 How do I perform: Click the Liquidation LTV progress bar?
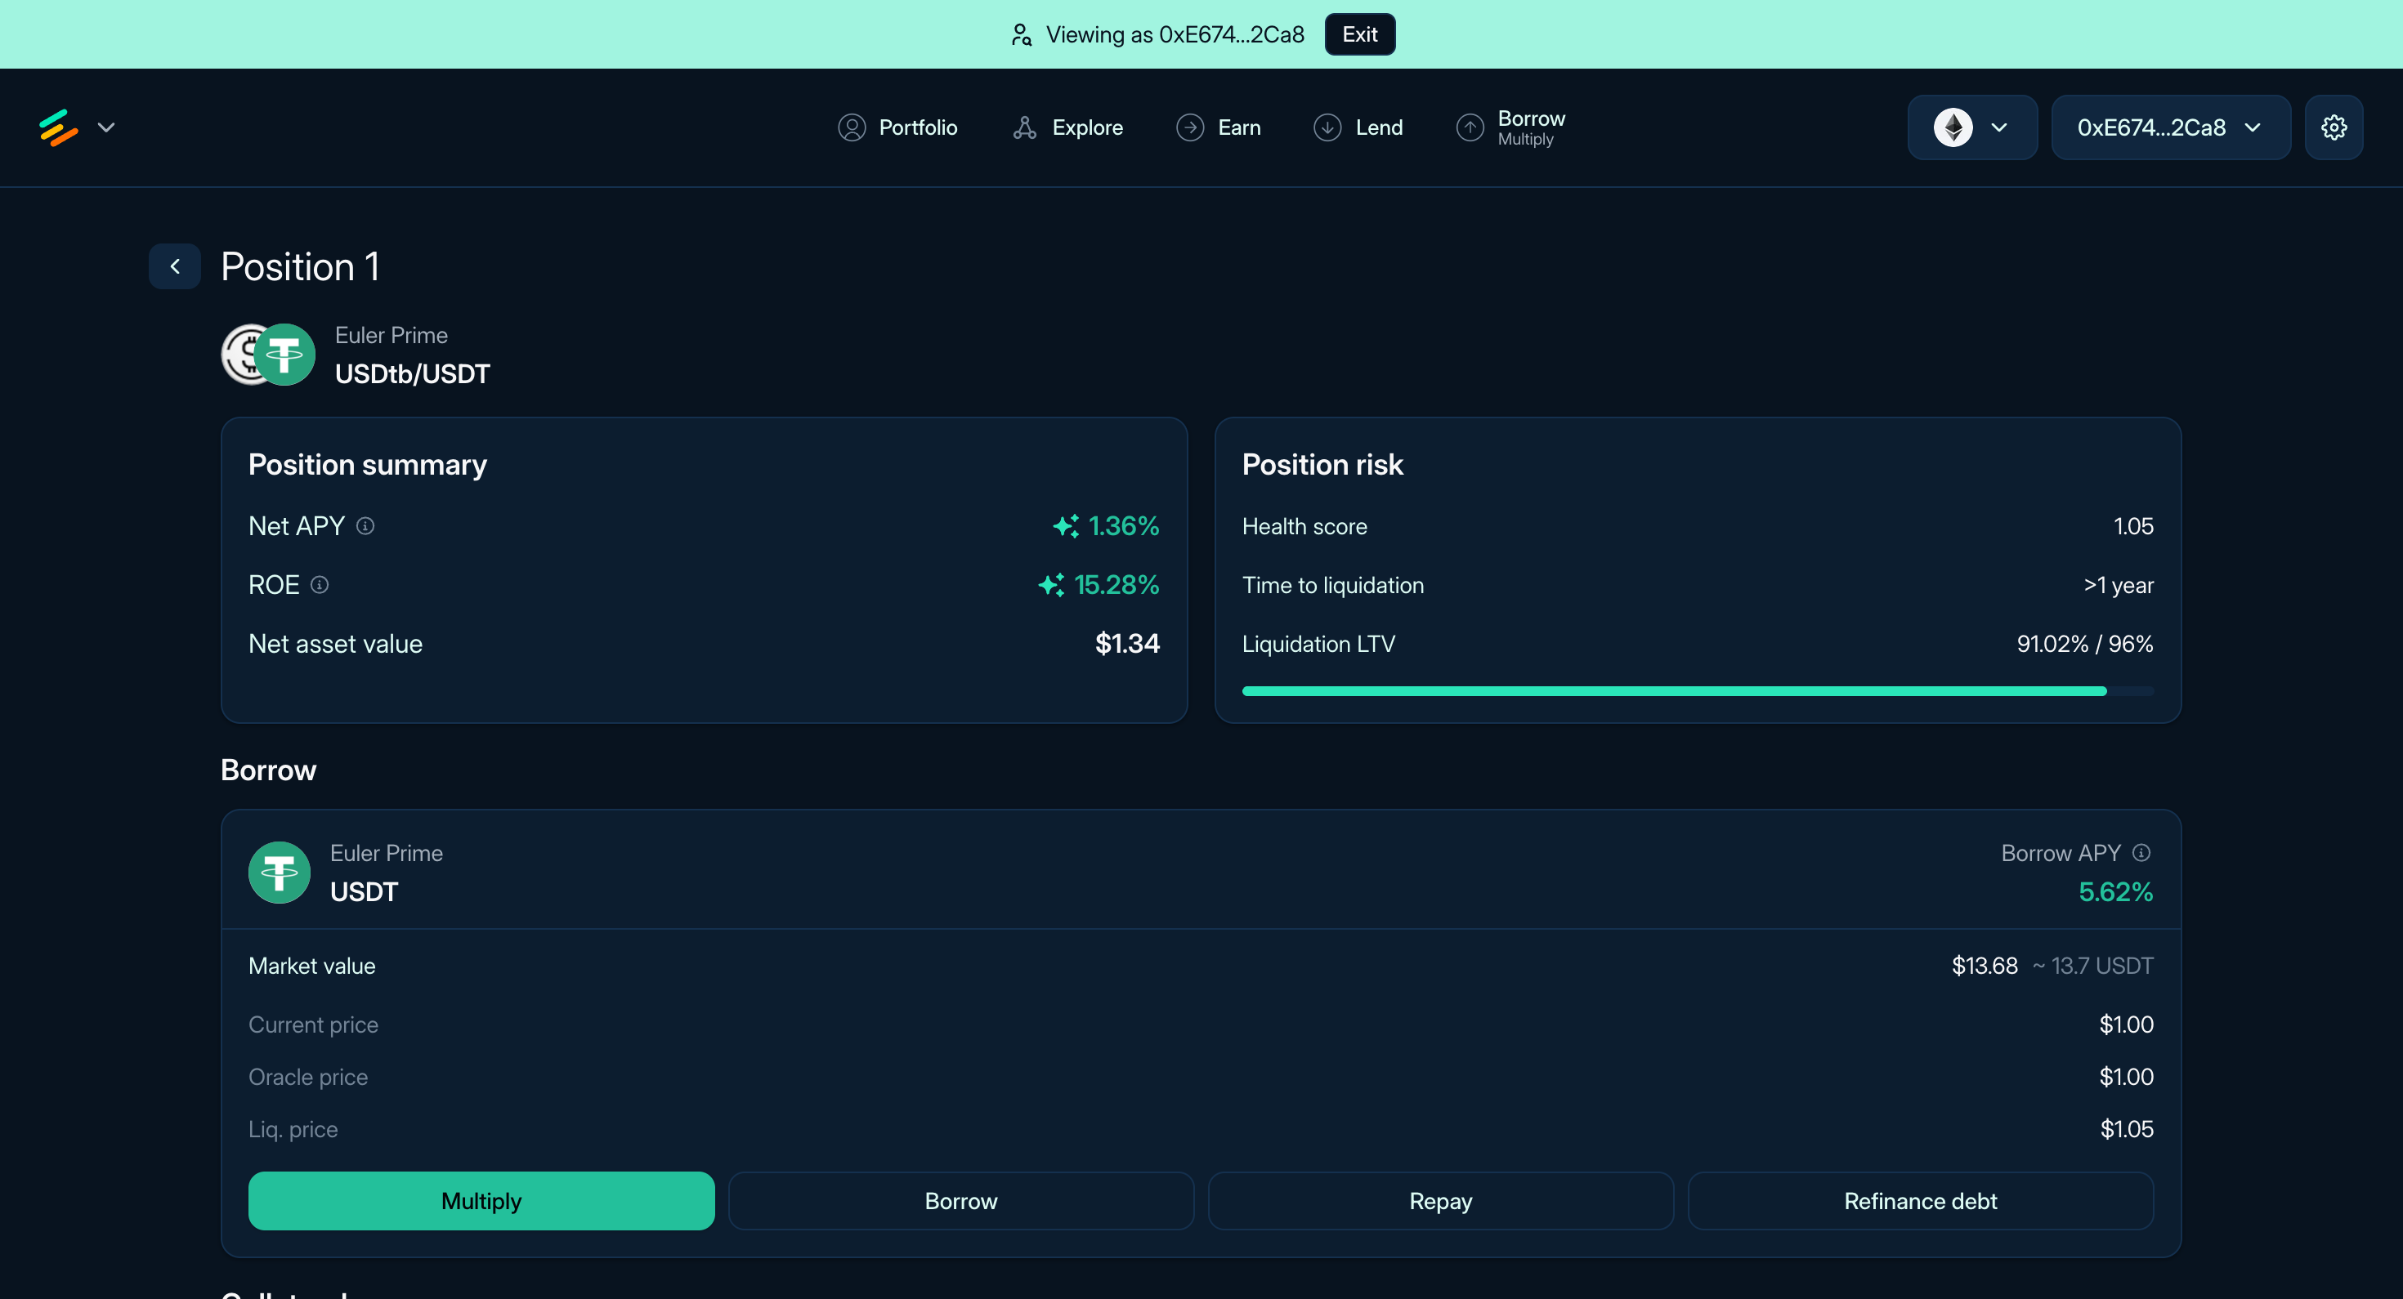[1698, 691]
